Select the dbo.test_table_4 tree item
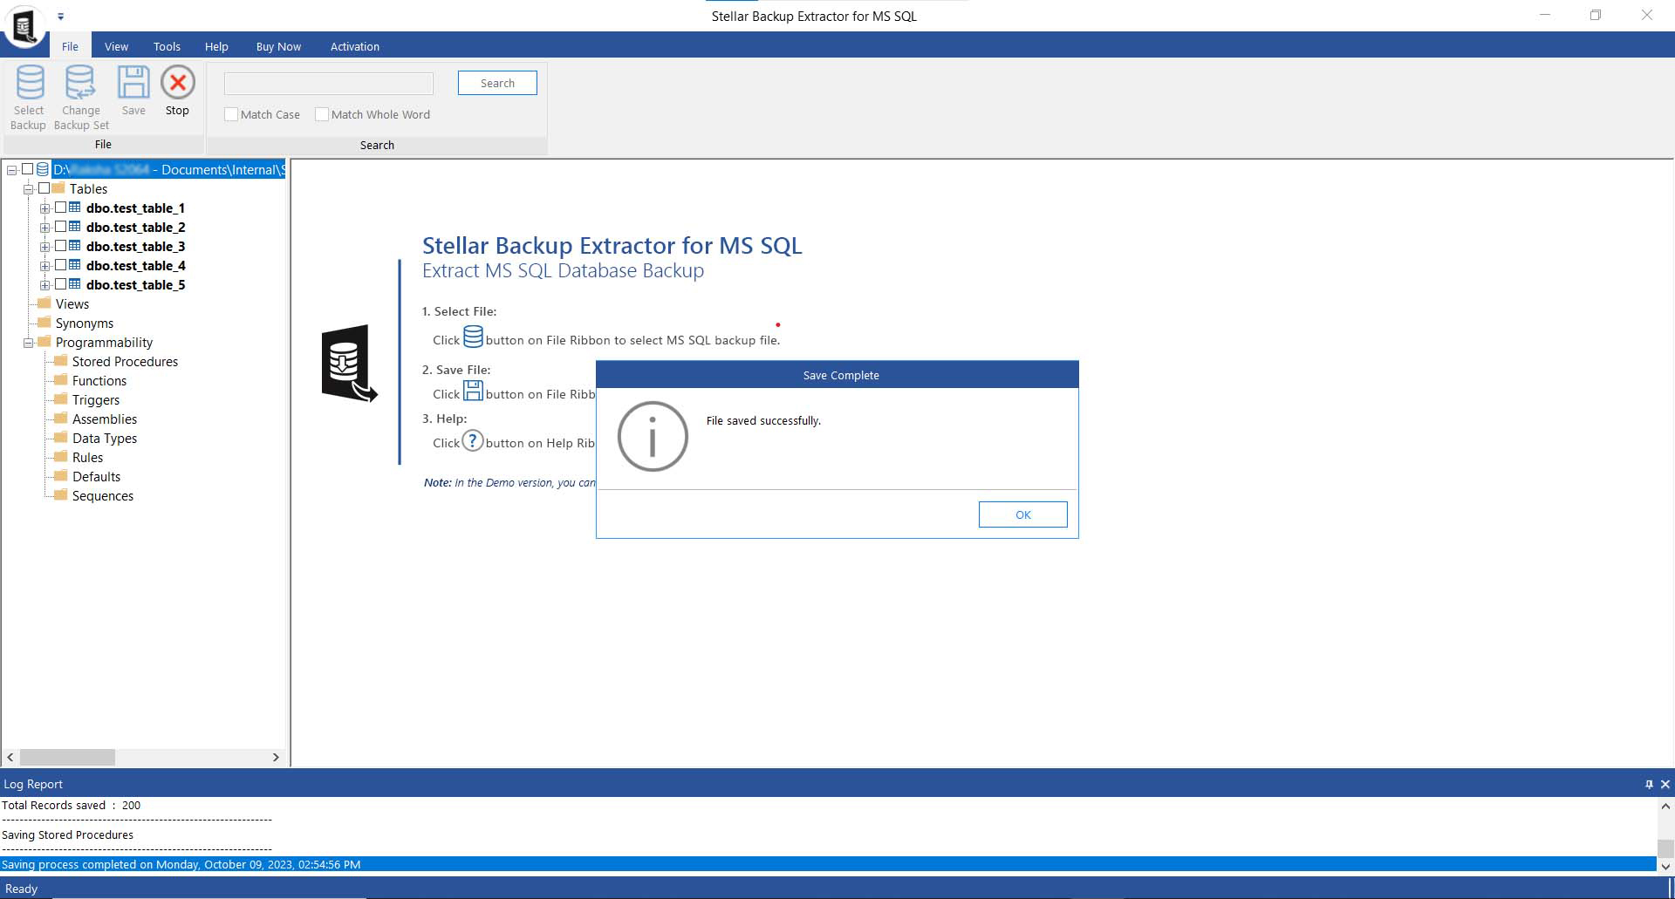The width and height of the screenshot is (1675, 899). tap(135, 265)
